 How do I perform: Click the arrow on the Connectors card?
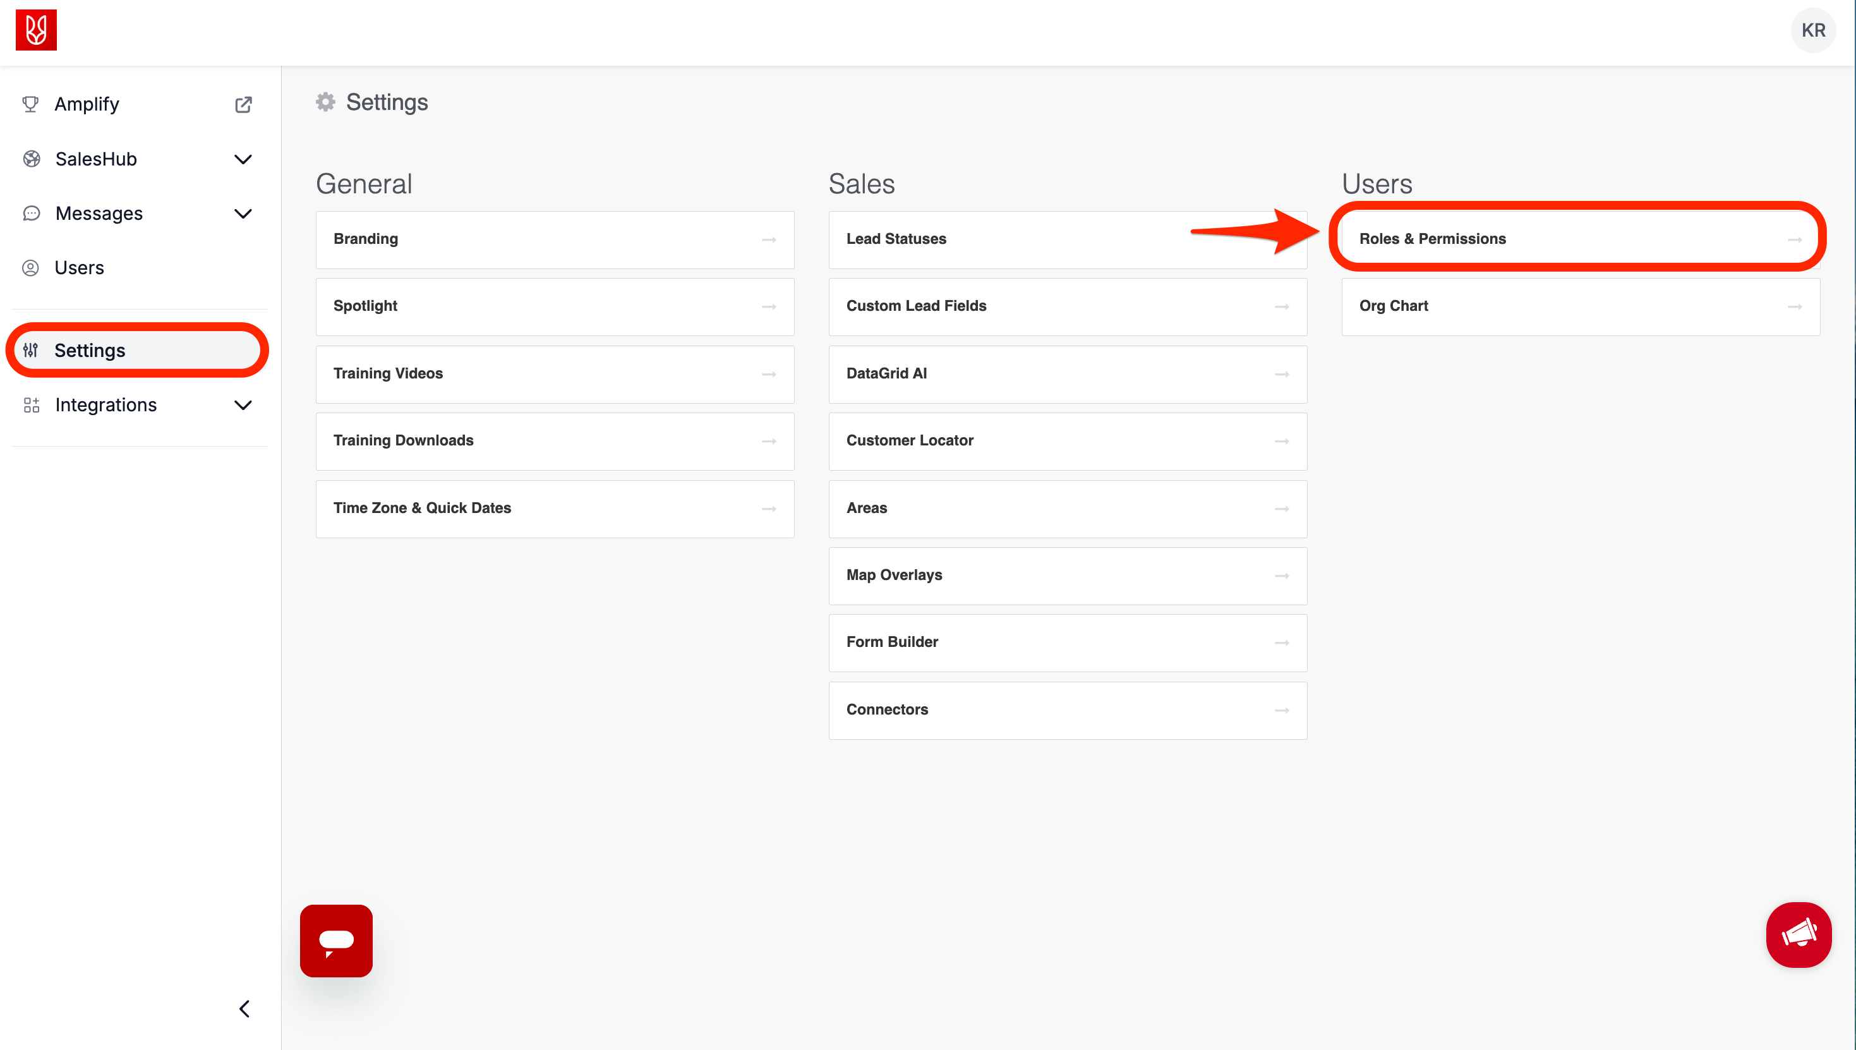pyautogui.click(x=1281, y=710)
